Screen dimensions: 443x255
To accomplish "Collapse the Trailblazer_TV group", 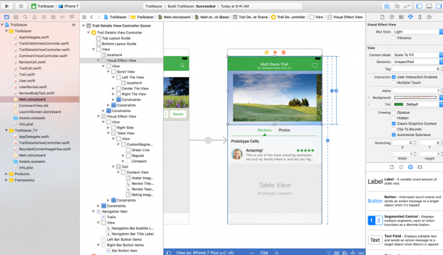I will click(3, 131).
